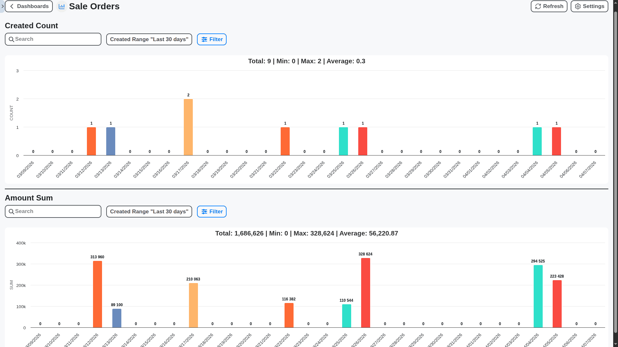Click the filter sliders icon on Created Count's Filter button
The width and height of the screenshot is (618, 347).
tap(205, 39)
